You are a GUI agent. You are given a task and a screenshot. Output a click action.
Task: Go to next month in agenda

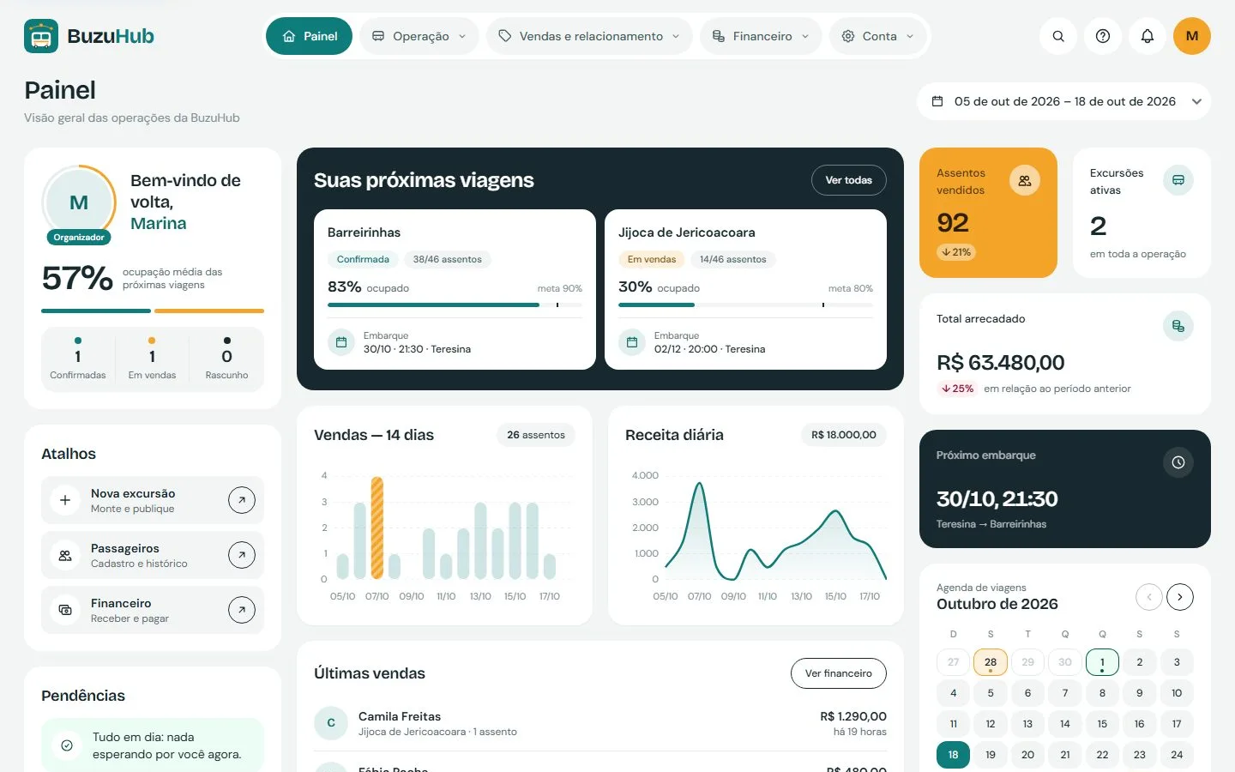pyautogui.click(x=1180, y=597)
